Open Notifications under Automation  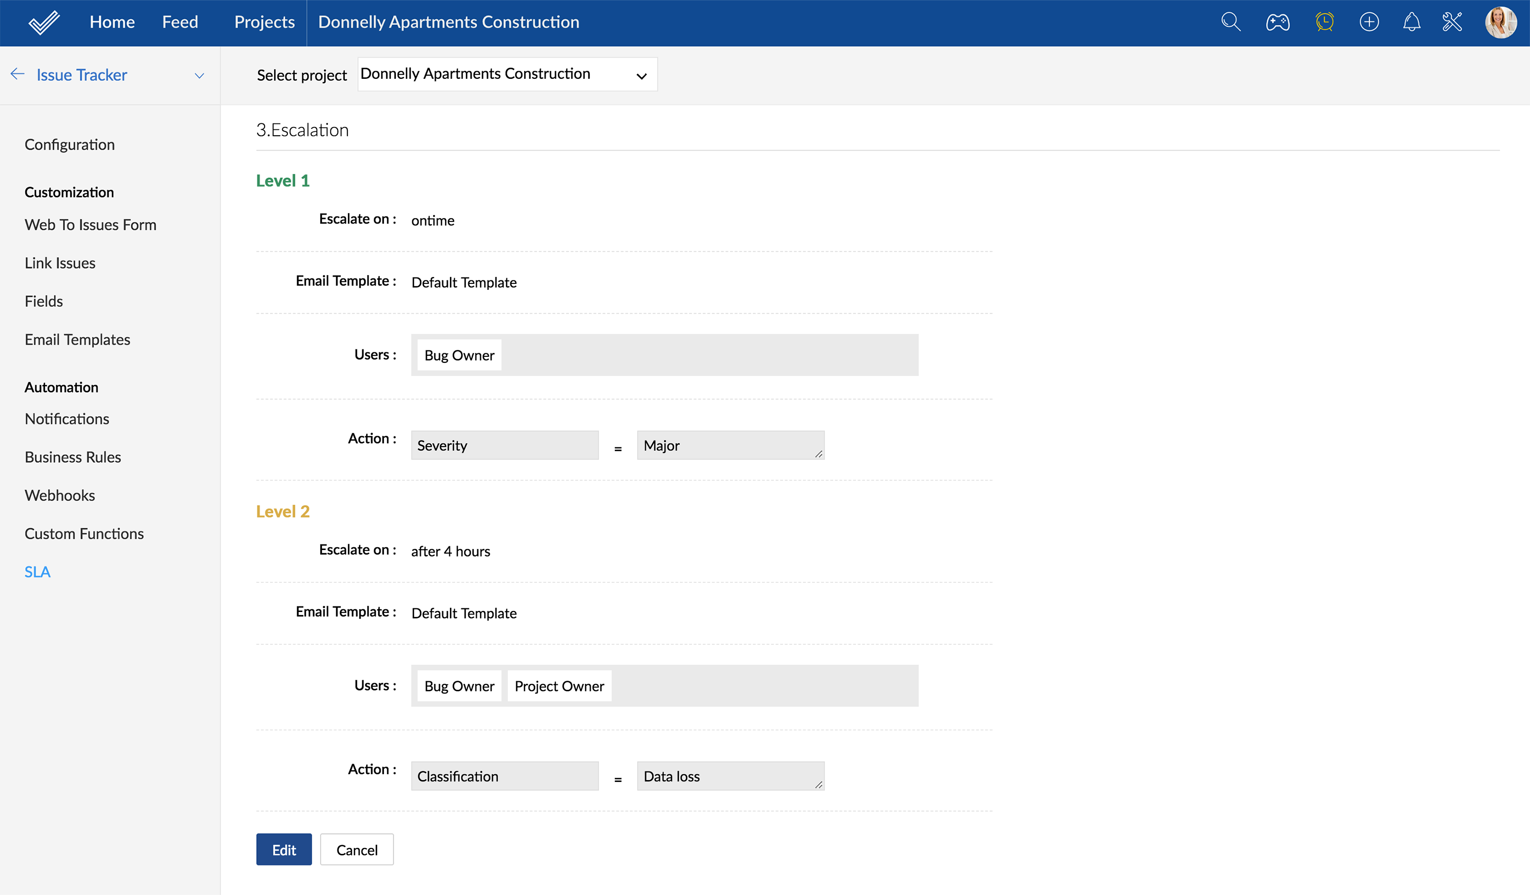(x=67, y=419)
